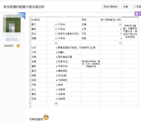Click the red total 40 cell

[x=56, y=43]
